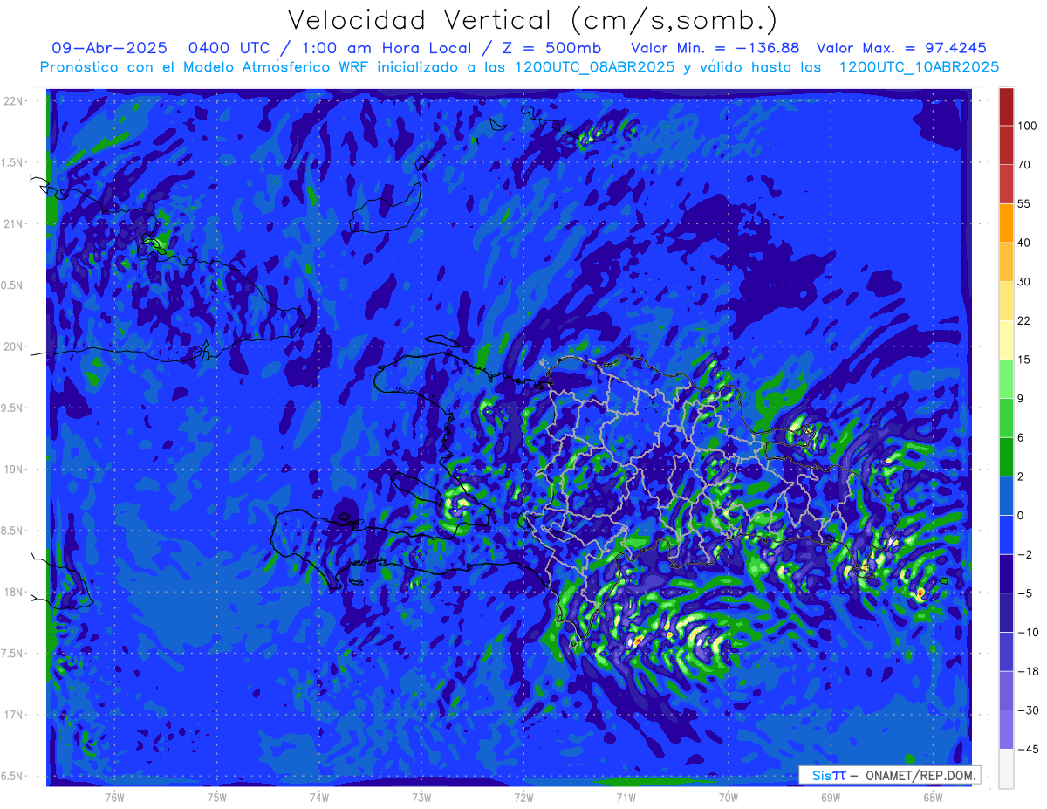Screen dimensions: 1047x809
Task: Click the navy swatch between -5 and -2
Action: (x=1006, y=574)
